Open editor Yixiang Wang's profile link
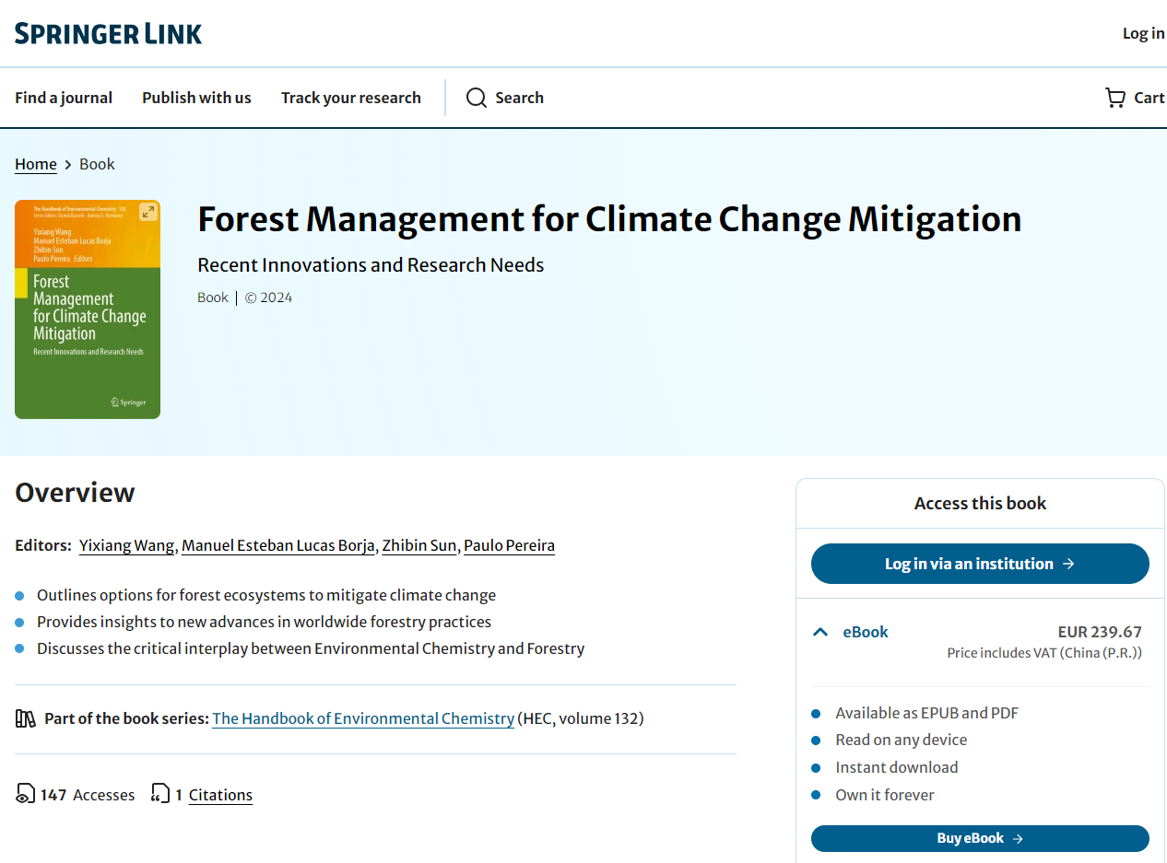 click(126, 545)
